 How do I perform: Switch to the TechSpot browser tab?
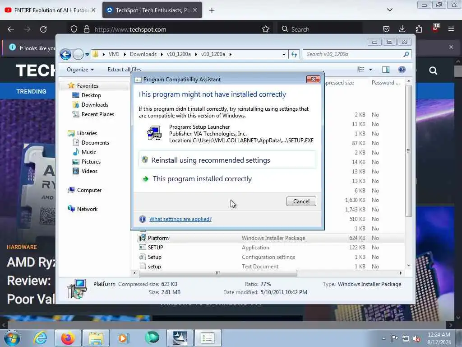click(152, 10)
